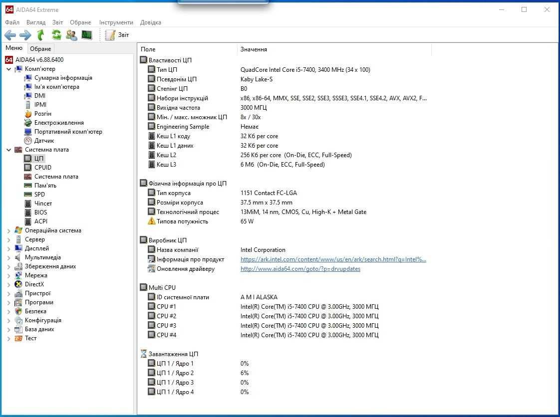Click the База даних icon
Screen dimensions: 560x417
18,329
